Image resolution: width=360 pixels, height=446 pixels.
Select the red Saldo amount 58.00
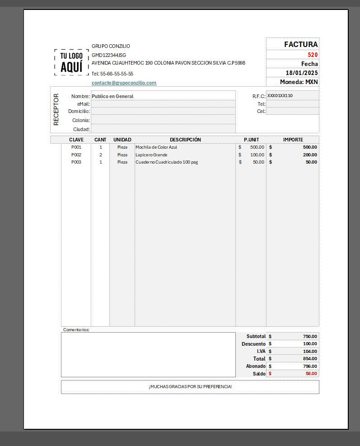pos(311,374)
